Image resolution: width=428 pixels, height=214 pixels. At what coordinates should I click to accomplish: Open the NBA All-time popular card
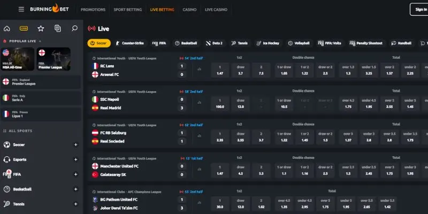18,59
